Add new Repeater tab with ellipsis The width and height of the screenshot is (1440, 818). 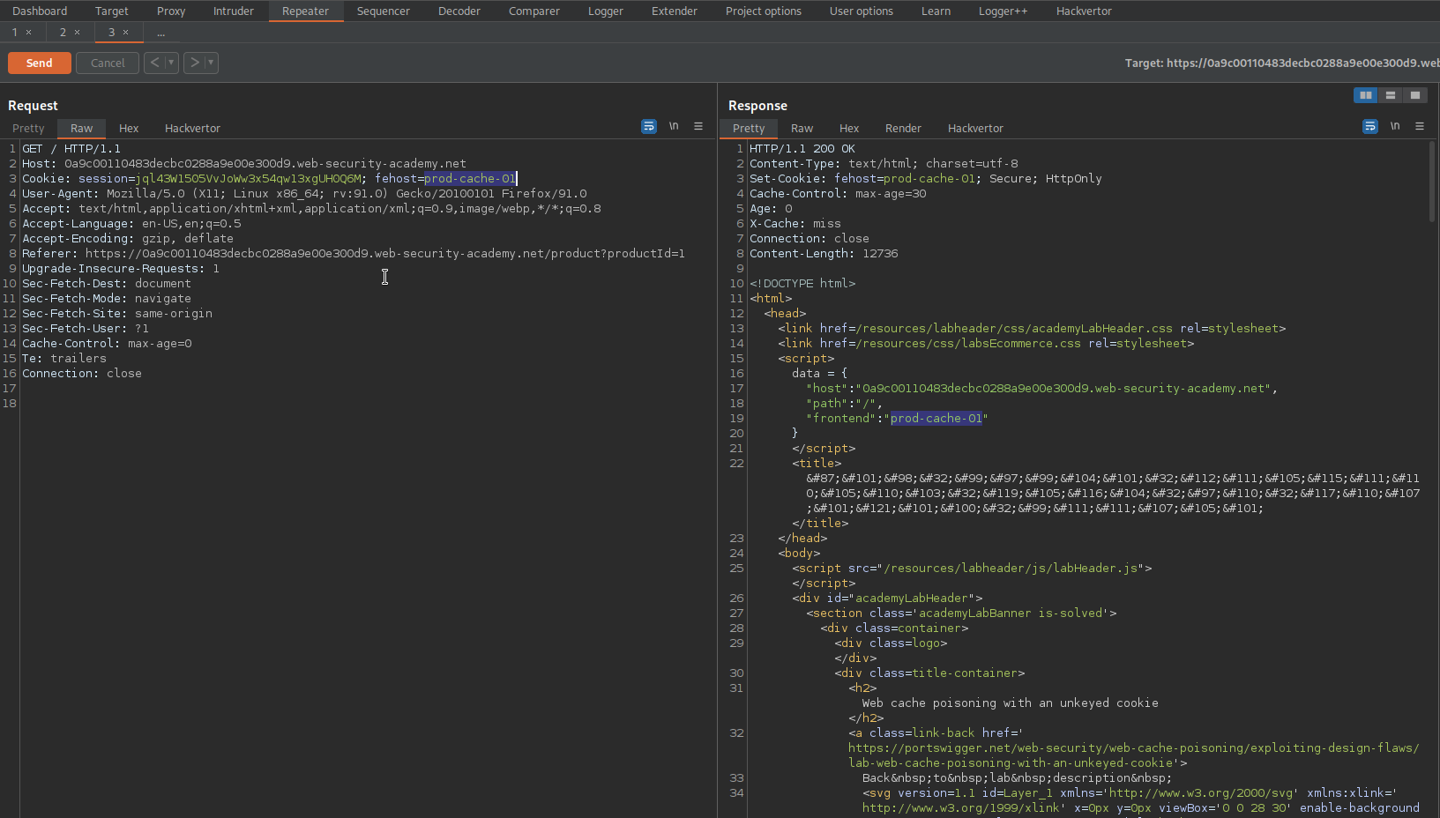161,33
